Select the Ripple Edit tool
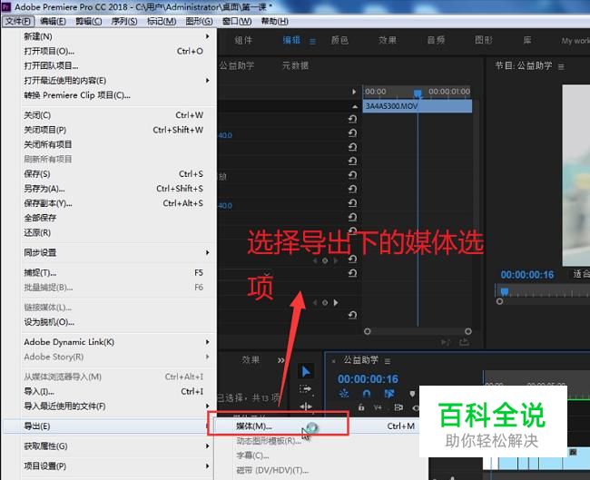Viewport: 590px width, 480px height. coord(306,407)
